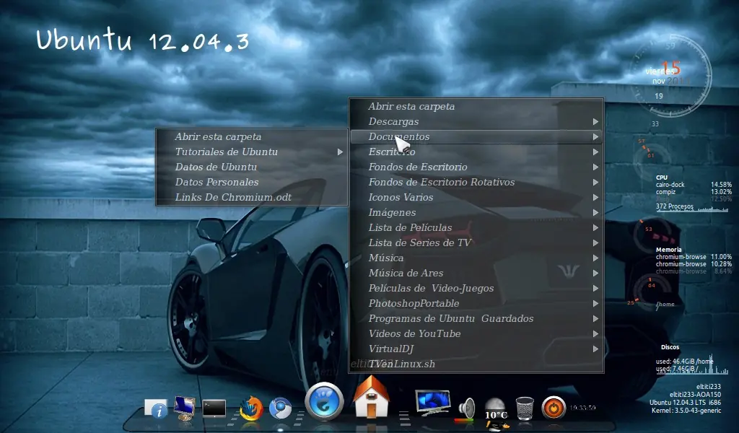Click the volume speaker dock icon
Image resolution: width=739 pixels, height=433 pixels.
coord(467,408)
